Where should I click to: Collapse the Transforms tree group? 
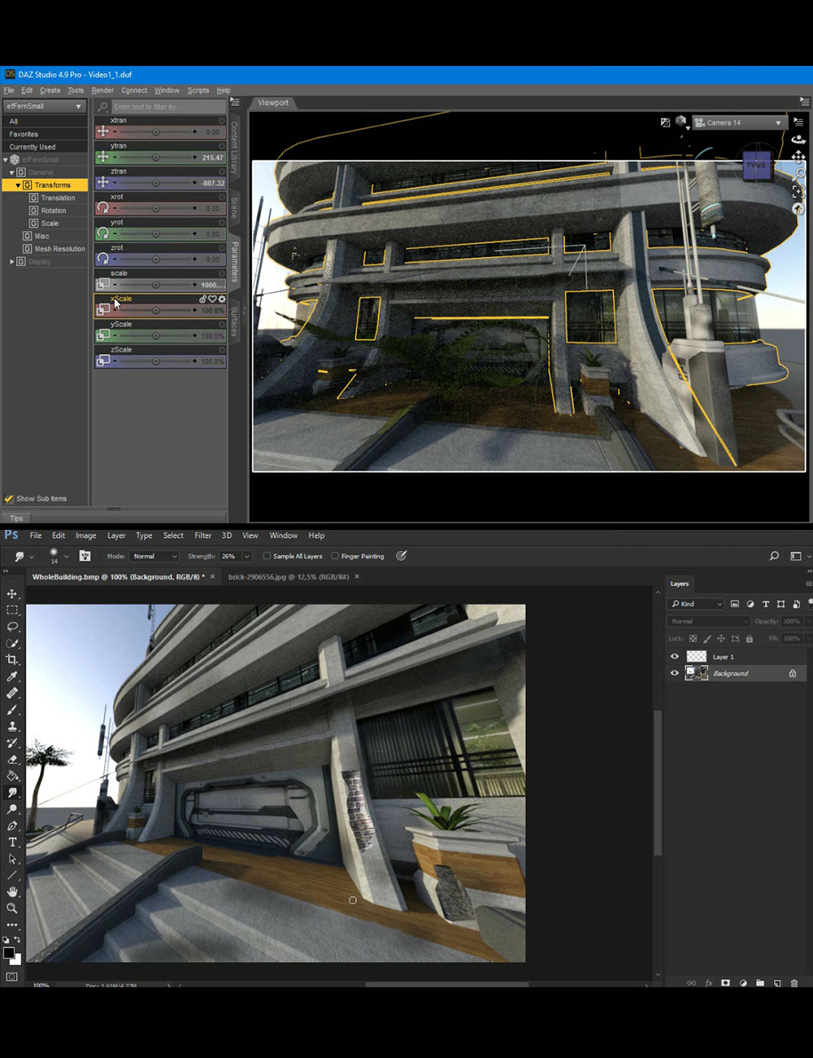18,186
